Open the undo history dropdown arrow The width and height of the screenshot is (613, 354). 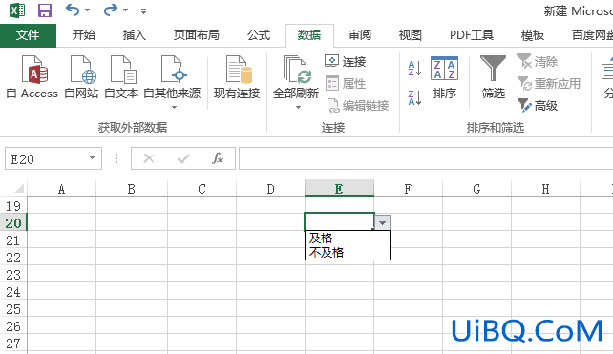tap(87, 10)
